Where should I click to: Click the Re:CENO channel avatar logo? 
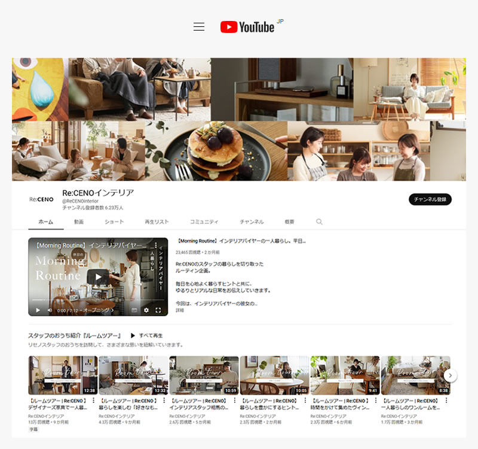point(41,199)
